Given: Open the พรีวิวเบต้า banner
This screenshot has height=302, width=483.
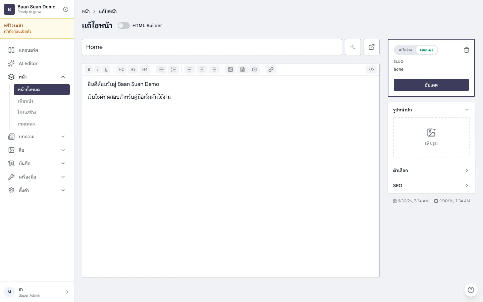Looking at the screenshot, I should click(37, 29).
